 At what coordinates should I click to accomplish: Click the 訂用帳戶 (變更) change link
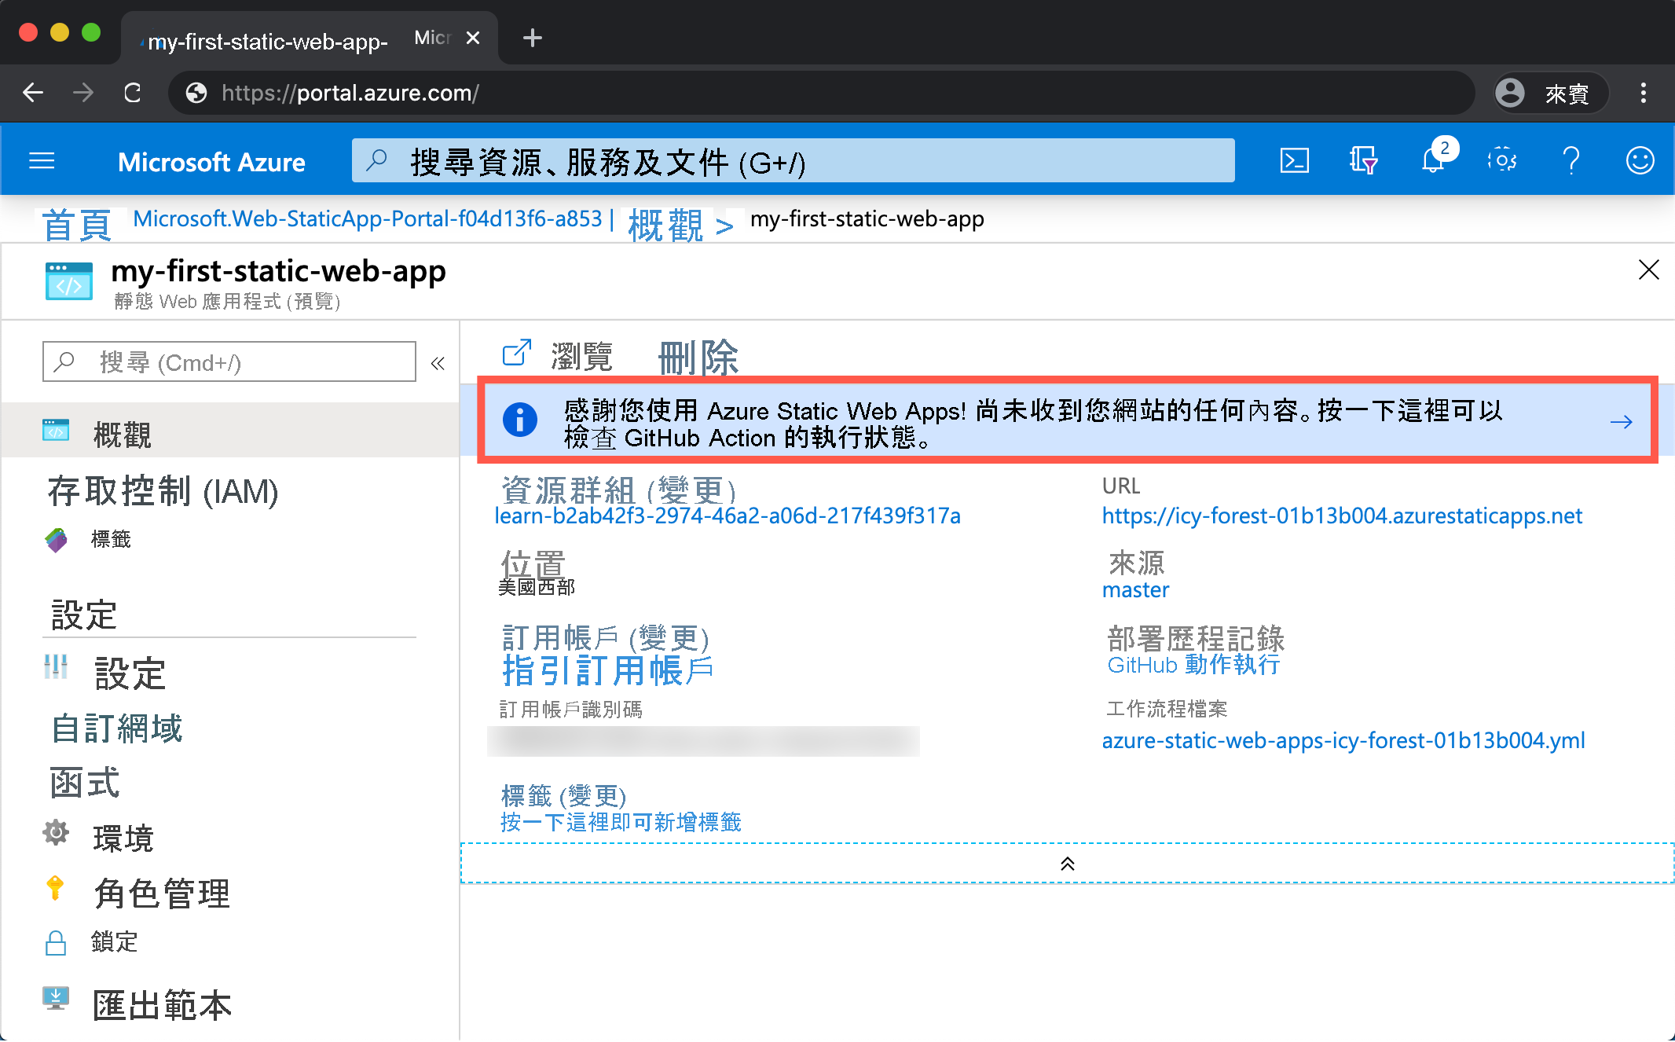tap(669, 638)
